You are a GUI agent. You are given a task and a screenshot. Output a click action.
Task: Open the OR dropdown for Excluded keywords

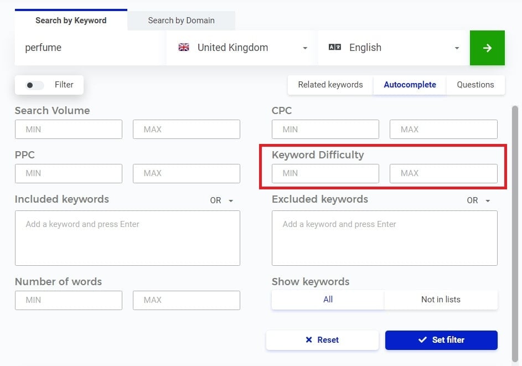[478, 200]
